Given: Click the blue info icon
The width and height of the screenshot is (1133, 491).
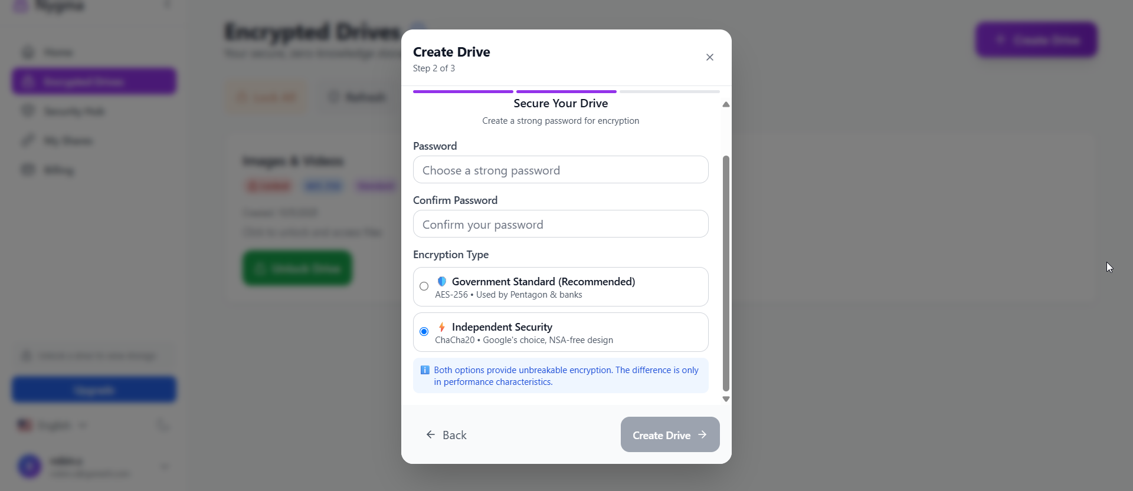Looking at the screenshot, I should click(x=425, y=370).
